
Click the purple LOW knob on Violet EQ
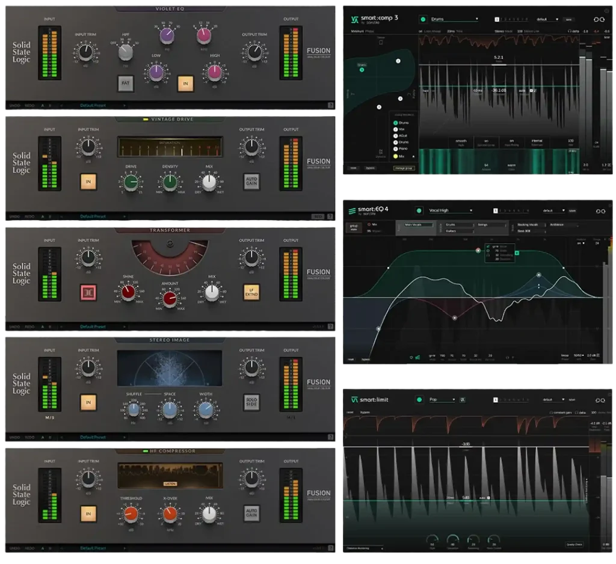(x=155, y=73)
